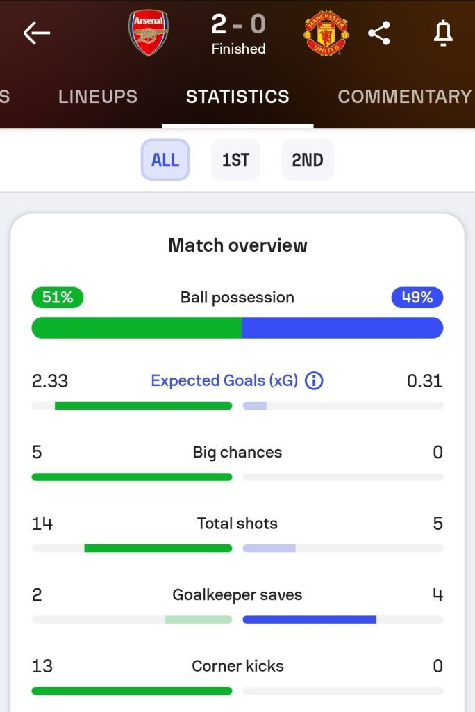Image resolution: width=475 pixels, height=712 pixels.
Task: Select the ALL period filter
Action: coord(165,160)
